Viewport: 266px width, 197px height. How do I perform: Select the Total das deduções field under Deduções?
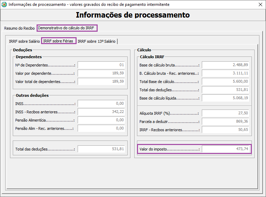coord(101,149)
